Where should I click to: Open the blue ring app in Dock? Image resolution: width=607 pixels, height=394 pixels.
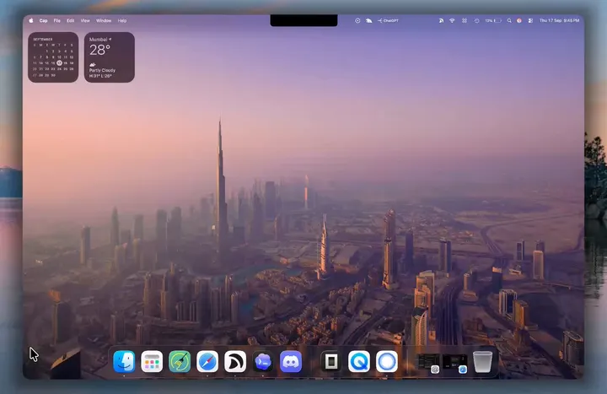coord(387,361)
